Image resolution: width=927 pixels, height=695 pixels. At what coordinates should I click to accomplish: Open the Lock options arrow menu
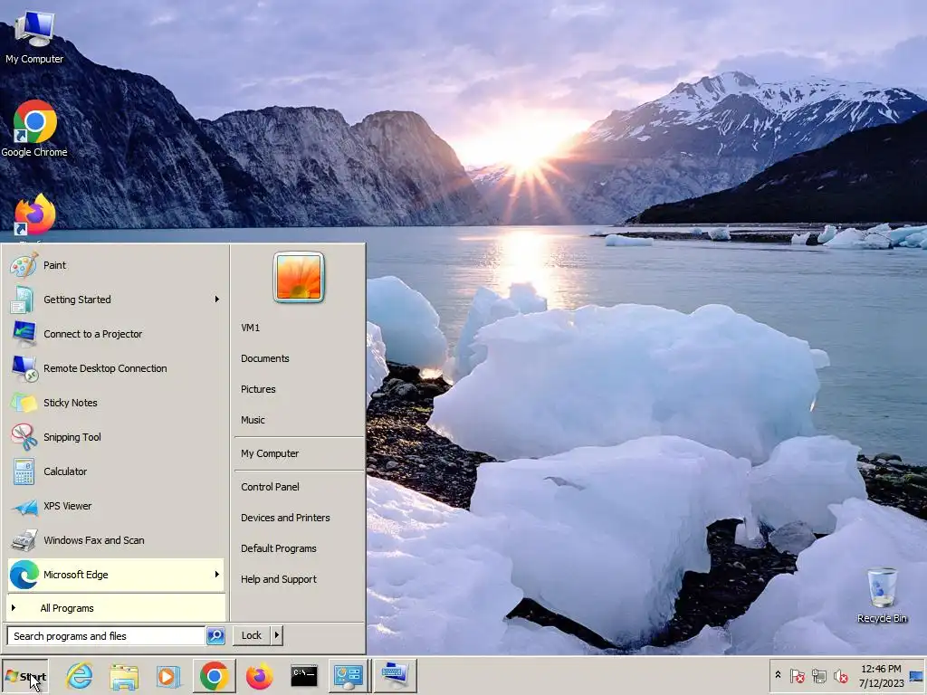pyautogui.click(x=277, y=635)
